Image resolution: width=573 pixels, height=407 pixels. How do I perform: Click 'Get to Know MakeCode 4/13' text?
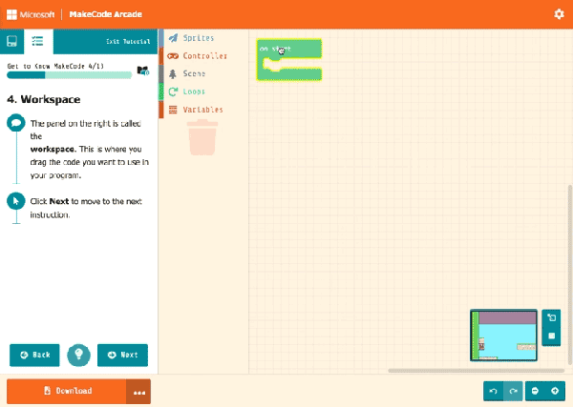pyautogui.click(x=55, y=66)
